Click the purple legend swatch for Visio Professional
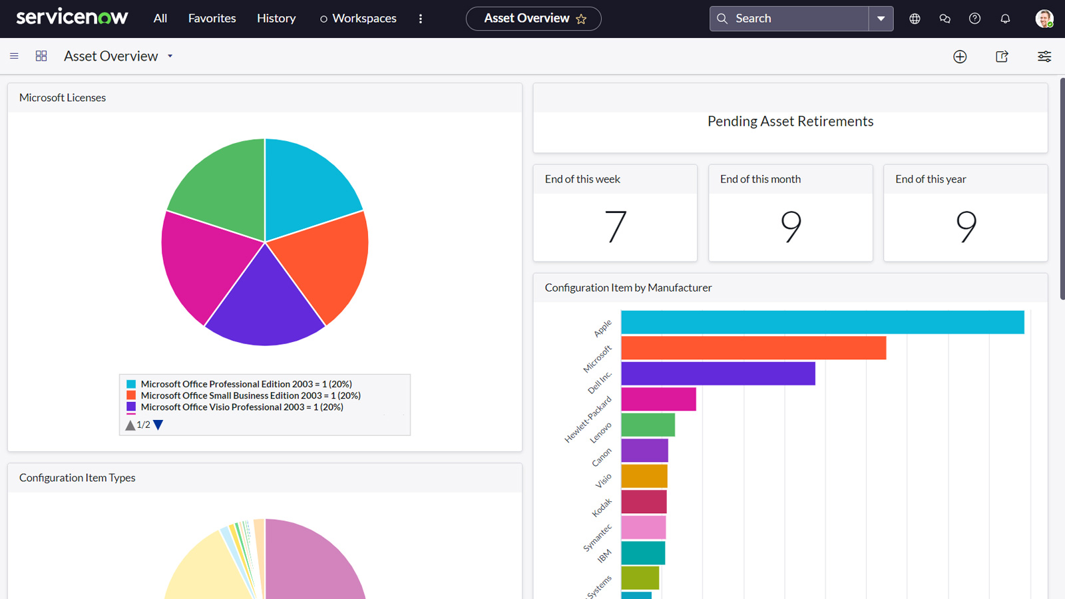This screenshot has height=599, width=1065. pyautogui.click(x=131, y=407)
